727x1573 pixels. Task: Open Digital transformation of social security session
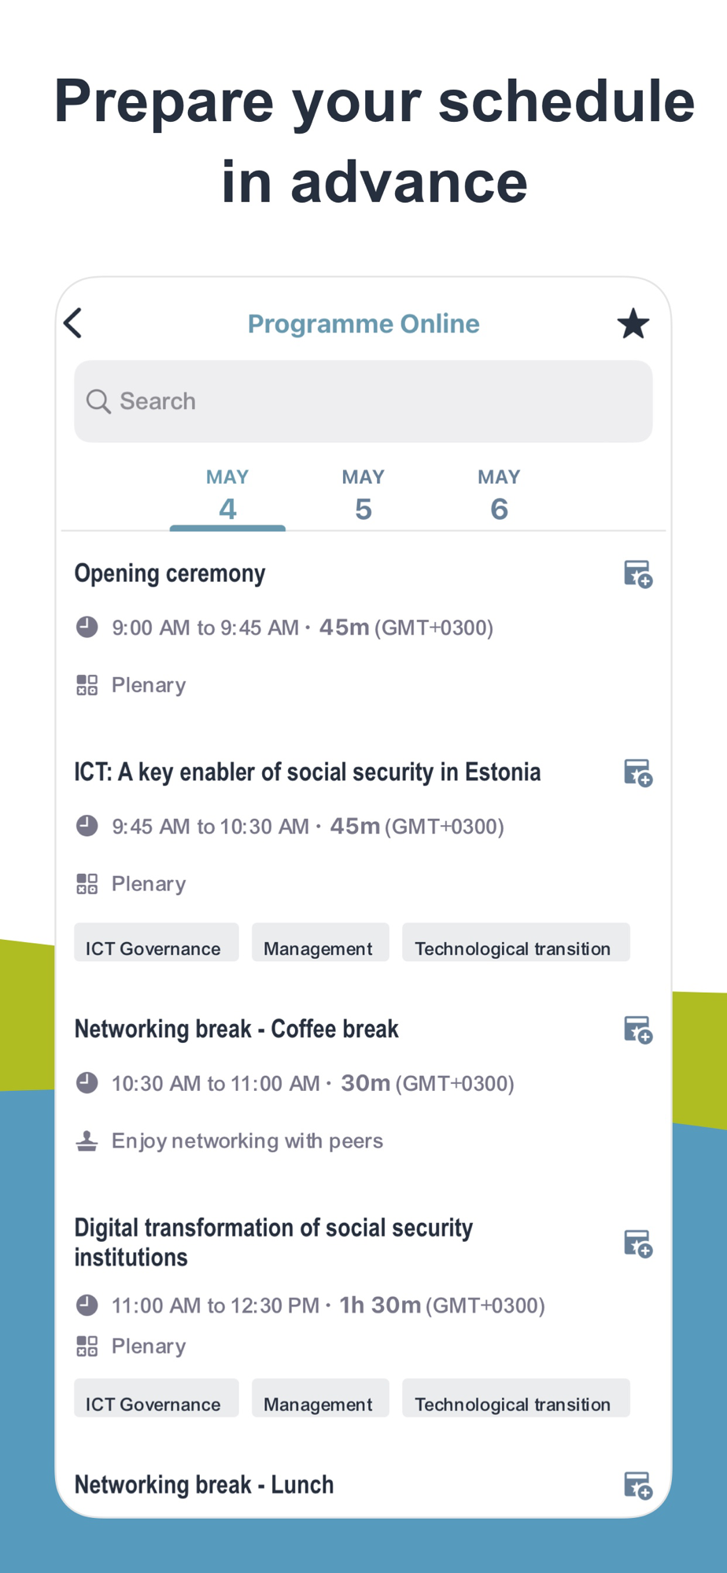(273, 1242)
